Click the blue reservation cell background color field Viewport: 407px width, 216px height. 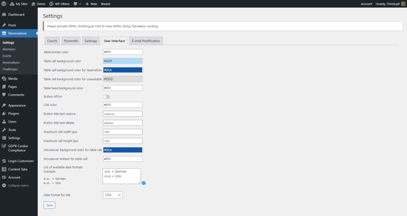pos(123,70)
